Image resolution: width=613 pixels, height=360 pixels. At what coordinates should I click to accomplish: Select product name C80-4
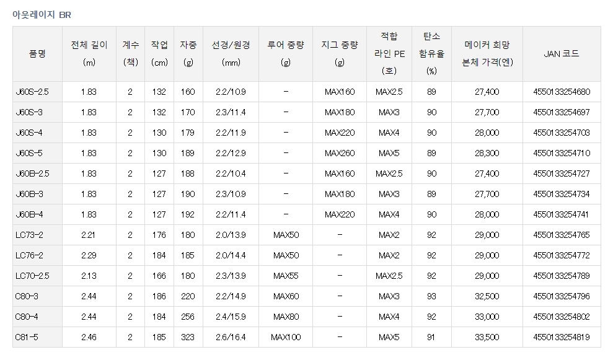(27, 317)
